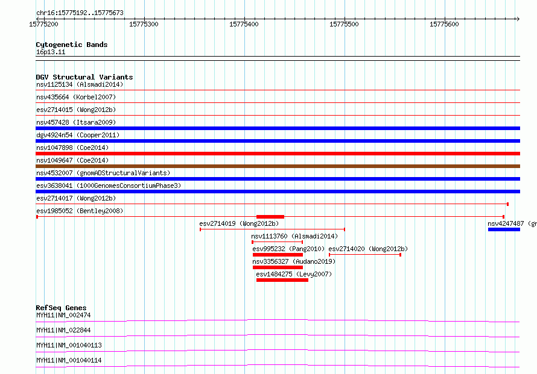The image size is (537, 374).
Task: Open the first esv2714015 (Wong2012b) label
Action: pos(76,110)
